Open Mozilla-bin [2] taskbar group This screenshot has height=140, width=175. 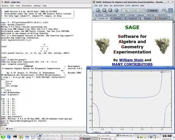tap(125, 135)
